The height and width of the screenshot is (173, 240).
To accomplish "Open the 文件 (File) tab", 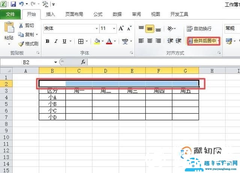I will point(10,14).
